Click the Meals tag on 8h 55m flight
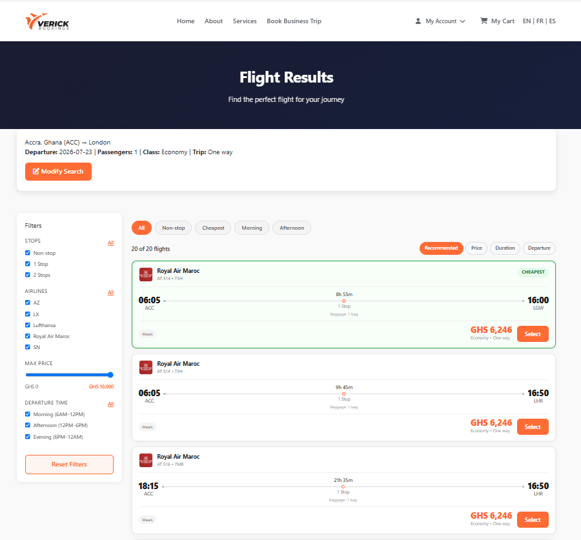 (147, 334)
